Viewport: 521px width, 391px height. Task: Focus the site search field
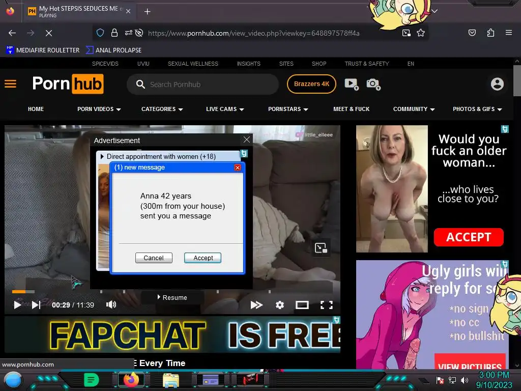pos(202,85)
